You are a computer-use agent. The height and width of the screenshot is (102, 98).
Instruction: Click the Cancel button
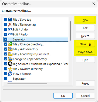pyautogui.click(x=85, y=96)
